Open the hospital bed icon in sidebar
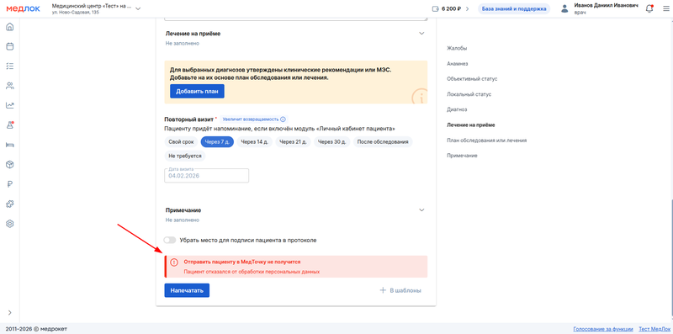673x334 pixels. [10, 145]
